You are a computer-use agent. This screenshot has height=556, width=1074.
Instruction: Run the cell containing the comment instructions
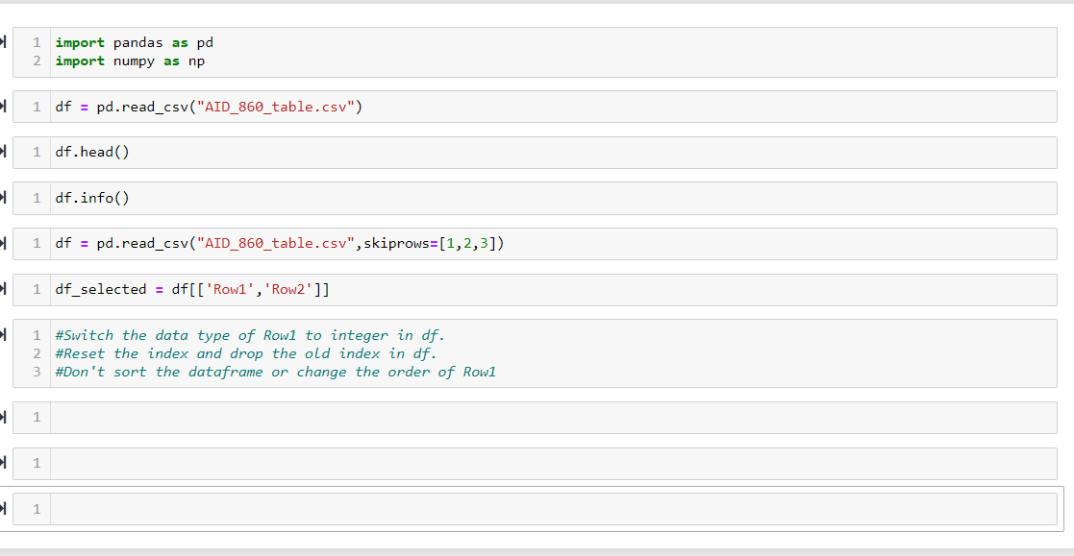[x=4, y=335]
